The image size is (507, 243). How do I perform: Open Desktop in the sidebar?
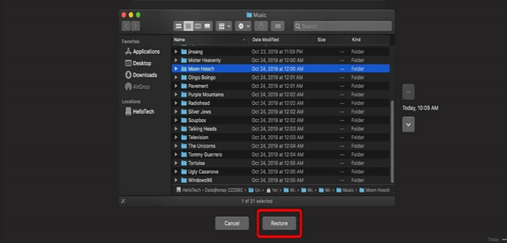tap(138, 63)
